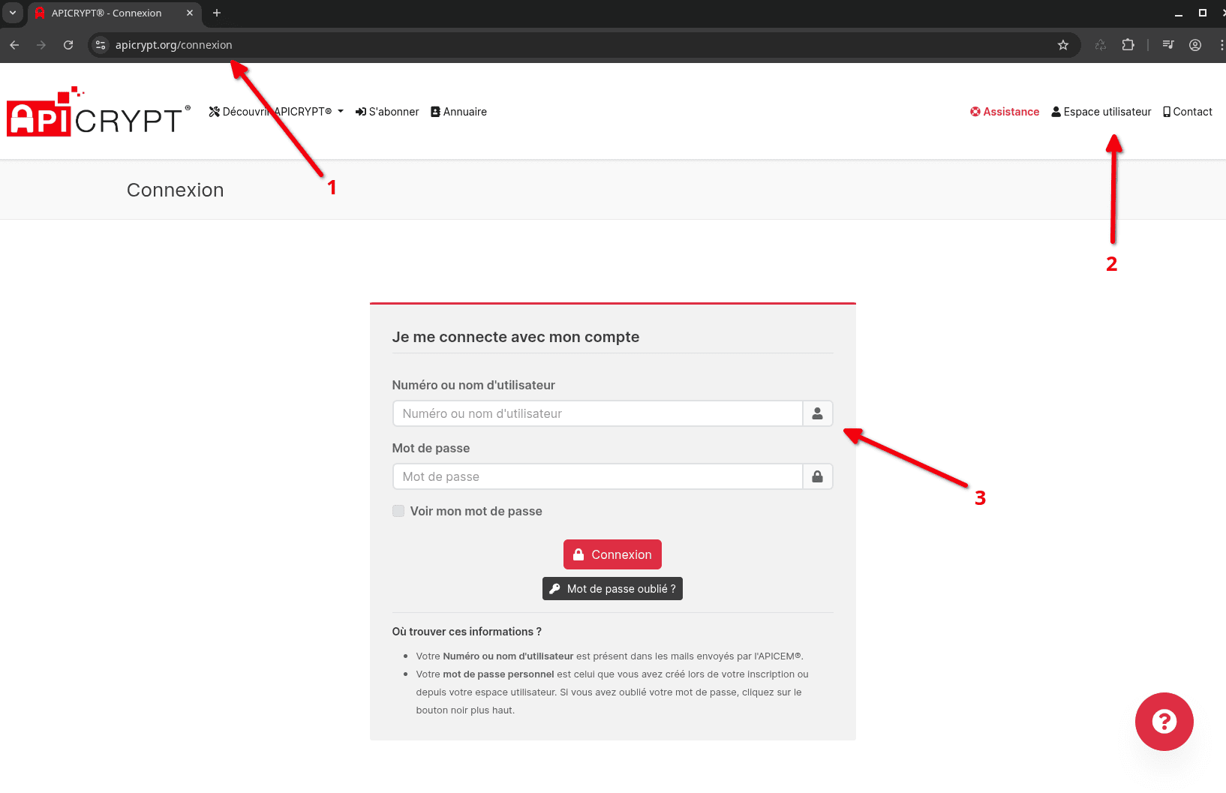Click the Mot de passe oublié button

point(612,589)
